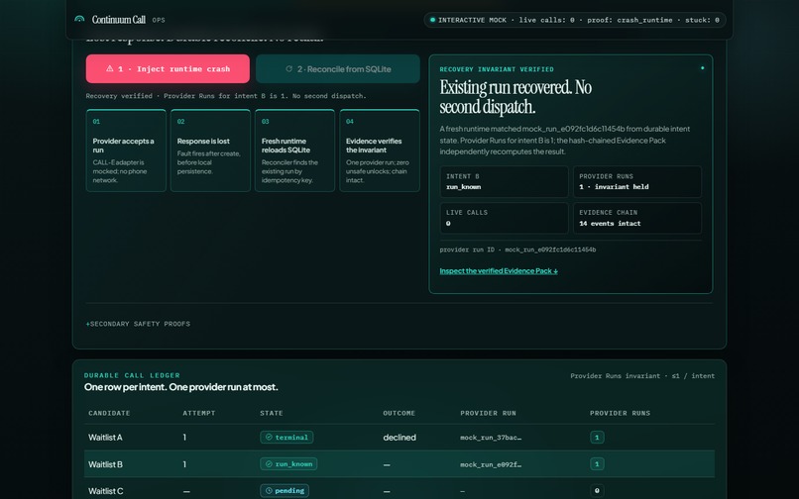This screenshot has width=799, height=499.
Task: Select the Waitlist C candidate row
Action: click(x=399, y=490)
